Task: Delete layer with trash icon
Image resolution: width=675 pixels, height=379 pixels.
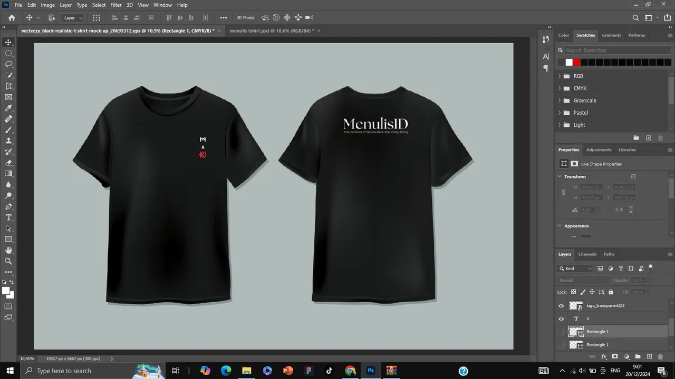Action: click(x=660, y=357)
